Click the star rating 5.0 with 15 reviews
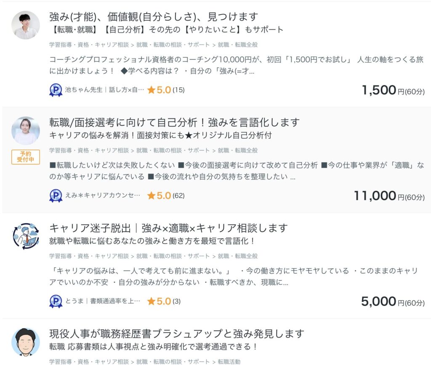Viewport: 431px width, 365px height. 165,90
